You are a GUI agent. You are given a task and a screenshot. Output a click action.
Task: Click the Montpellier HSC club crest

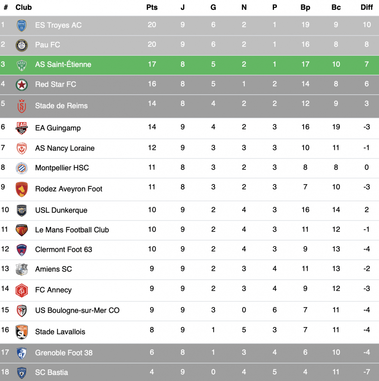point(22,168)
